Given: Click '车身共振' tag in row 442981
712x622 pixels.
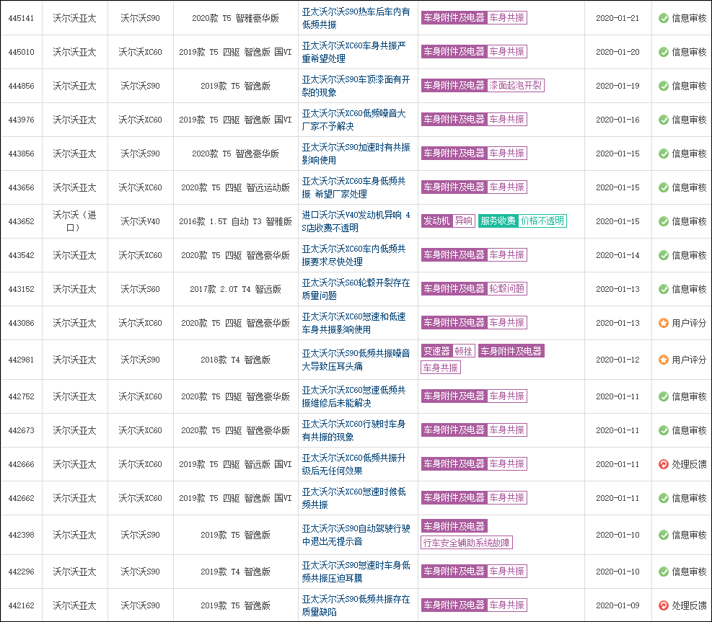Looking at the screenshot, I should [x=441, y=368].
